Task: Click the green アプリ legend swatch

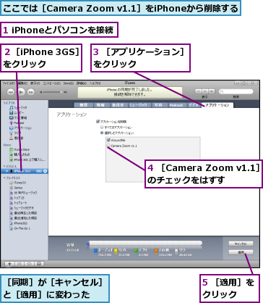Action: [x=136, y=250]
